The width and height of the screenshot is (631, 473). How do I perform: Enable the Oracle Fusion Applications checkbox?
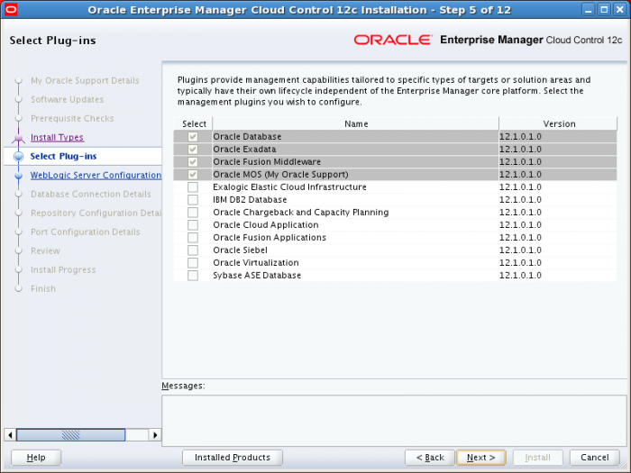click(193, 237)
